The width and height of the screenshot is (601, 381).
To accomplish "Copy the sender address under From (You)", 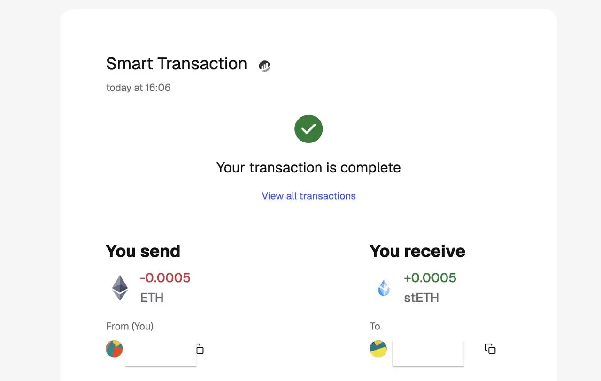I will 200,349.
